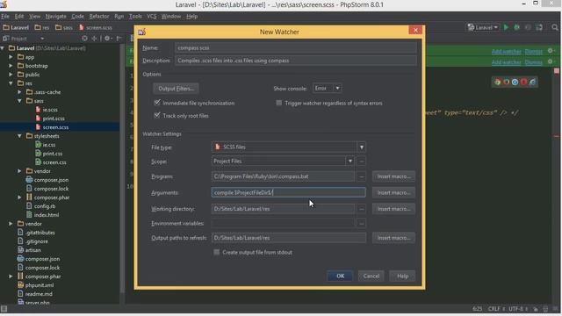
Task: Toggle Track only root files checkbox
Action: [157, 115]
